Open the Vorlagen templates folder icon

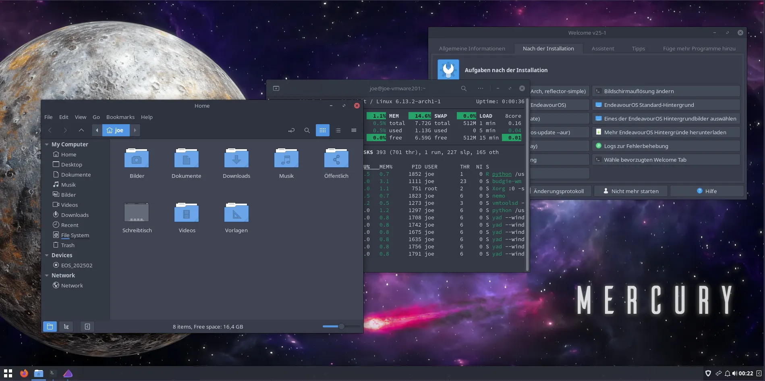236,212
